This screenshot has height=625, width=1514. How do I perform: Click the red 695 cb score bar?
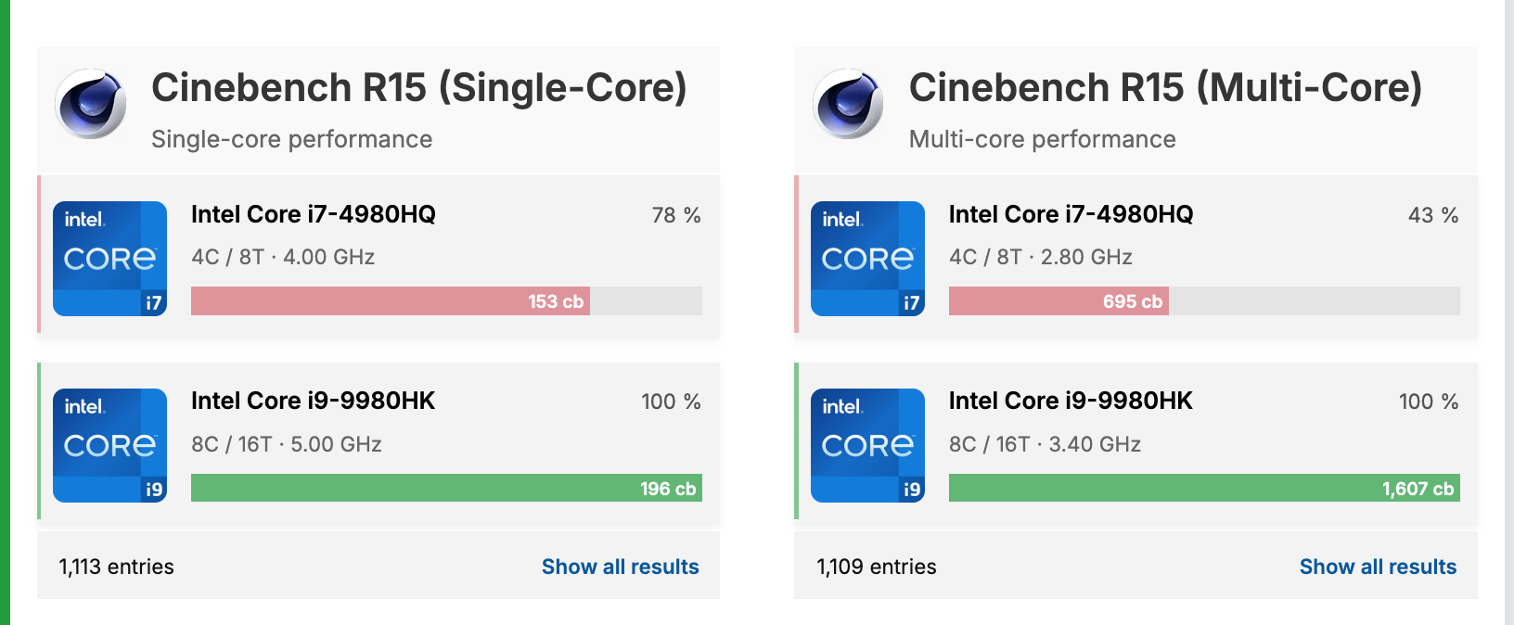1058,301
